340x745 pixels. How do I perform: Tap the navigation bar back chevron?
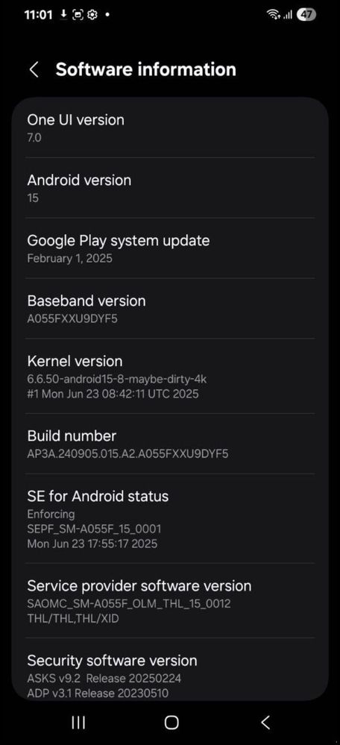(265, 723)
